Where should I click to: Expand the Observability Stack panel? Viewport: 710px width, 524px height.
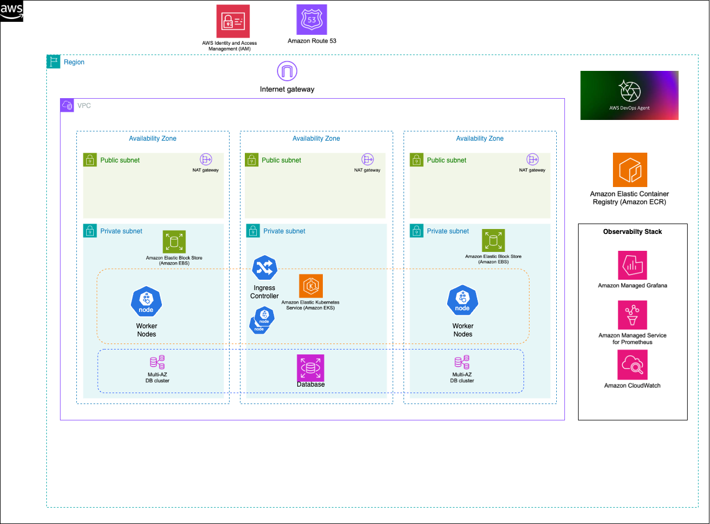633,232
